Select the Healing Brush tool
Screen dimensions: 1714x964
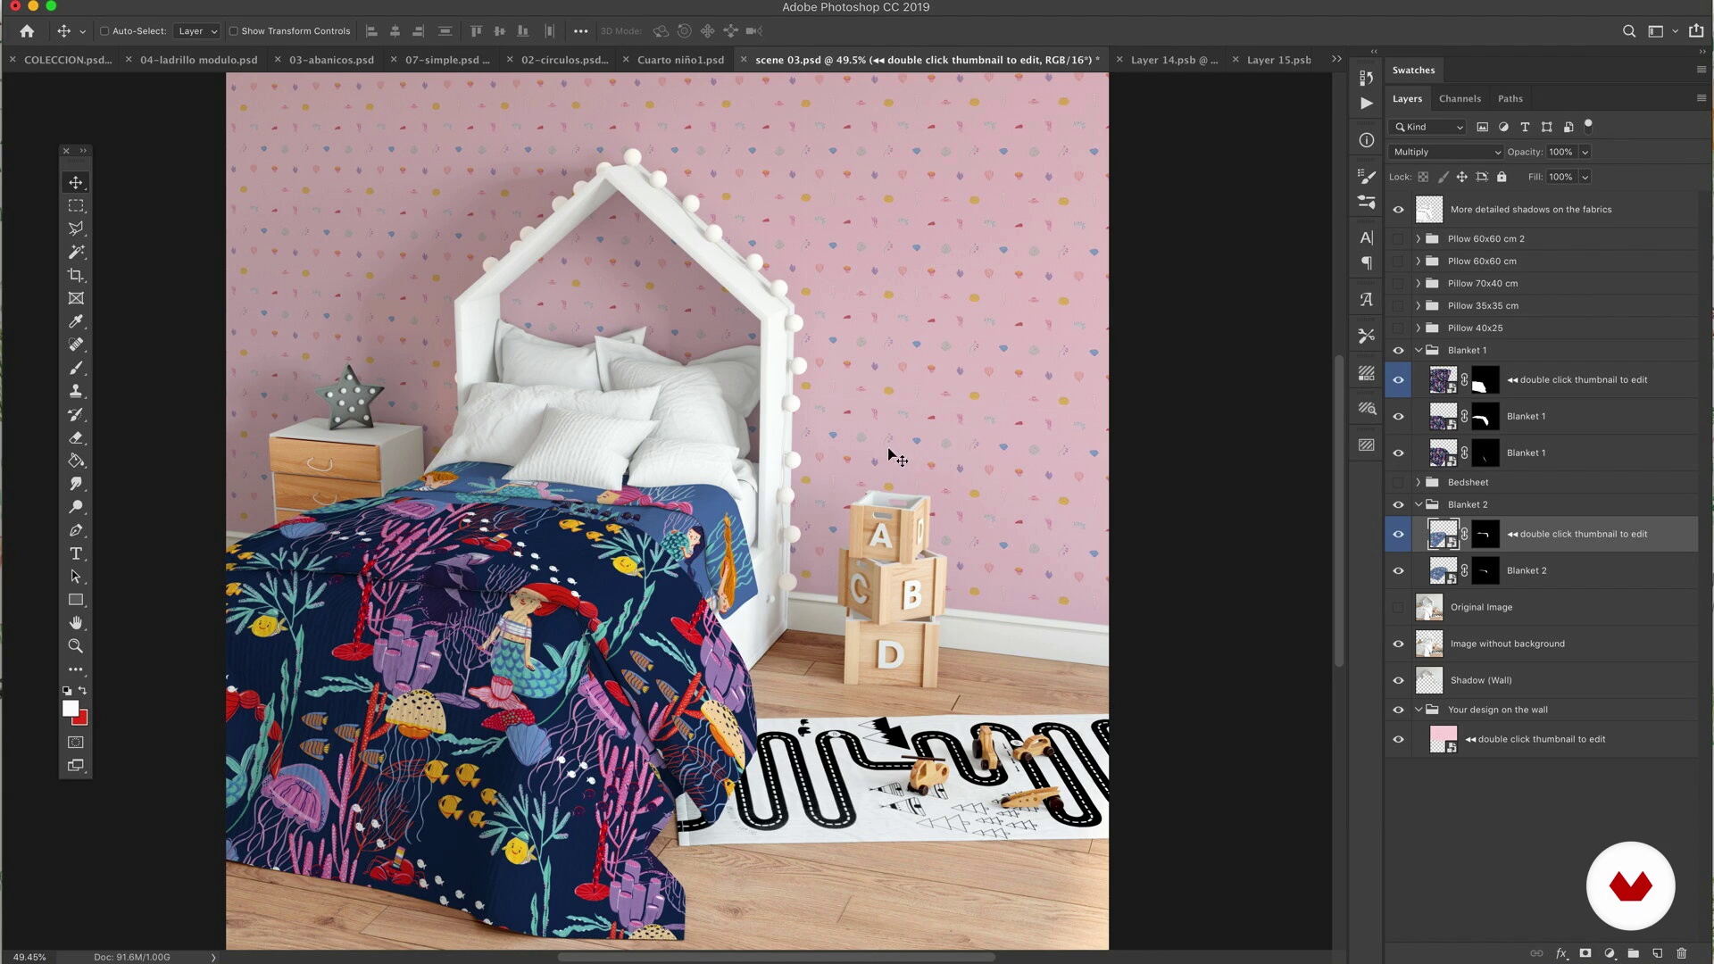coord(76,345)
